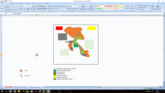This screenshot has width=165, height=93.
Task: Expand the Fusionner et centrer dropdown arrow
Action: (x=59, y=9)
